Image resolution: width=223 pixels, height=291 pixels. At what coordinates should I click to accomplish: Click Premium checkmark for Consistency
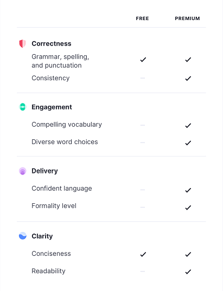click(188, 79)
